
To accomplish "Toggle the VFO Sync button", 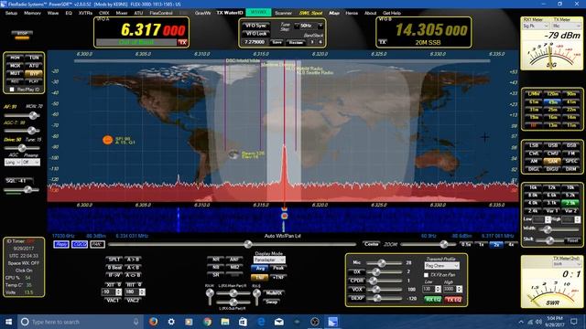I will point(255,26).
